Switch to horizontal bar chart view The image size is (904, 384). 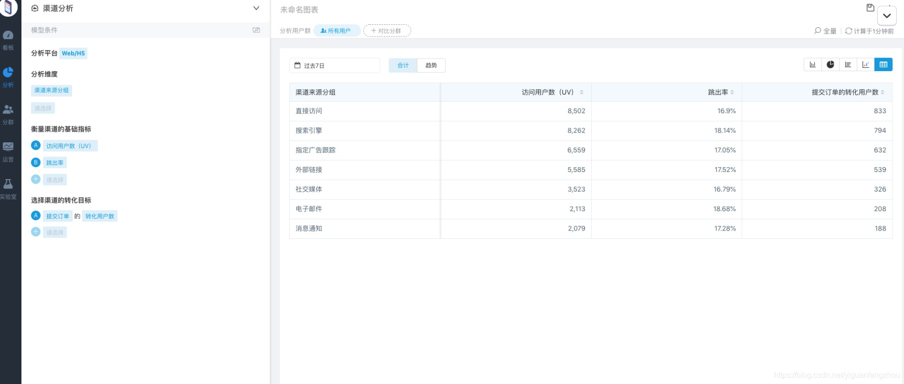click(848, 64)
